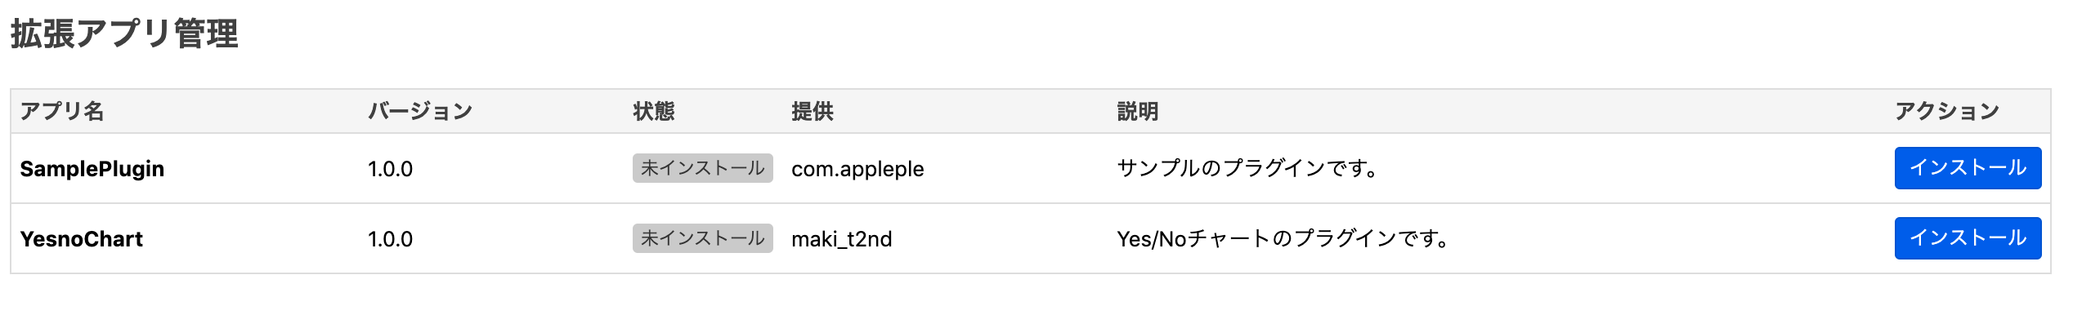Select the 状態 column header
This screenshot has width=2073, height=315.
tap(654, 111)
